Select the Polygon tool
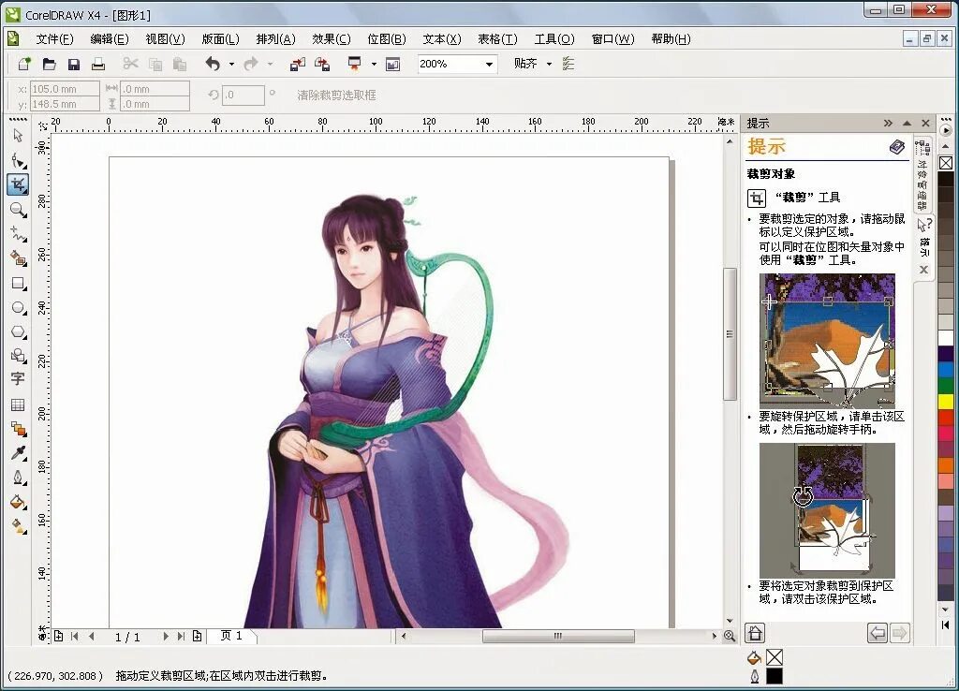This screenshot has width=959, height=691. tap(18, 332)
